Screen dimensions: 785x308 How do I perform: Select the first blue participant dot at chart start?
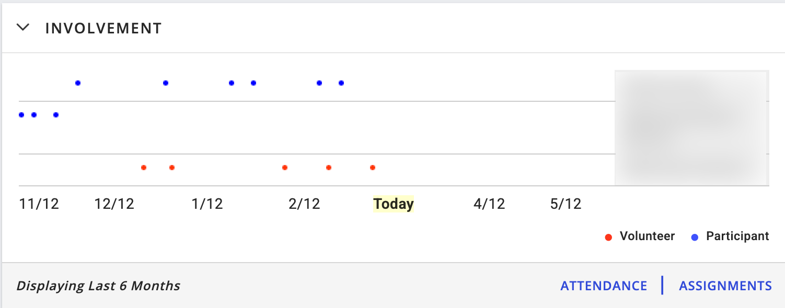[x=21, y=115]
